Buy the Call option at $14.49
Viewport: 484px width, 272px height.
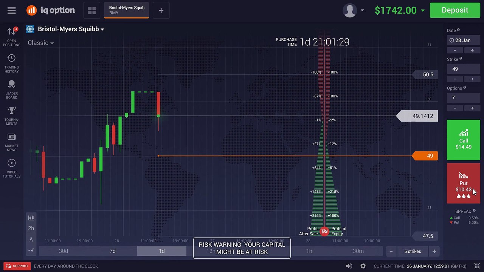463,140
